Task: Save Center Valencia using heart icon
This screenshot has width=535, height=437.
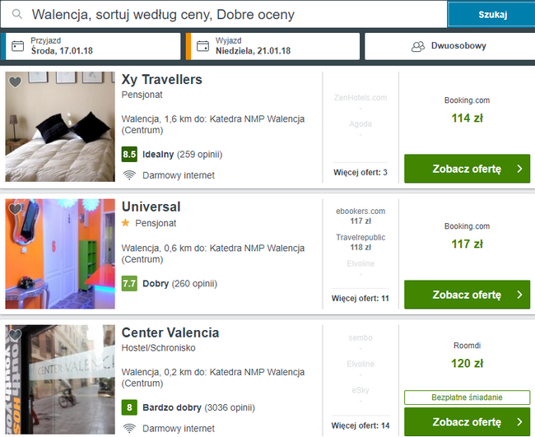Action: point(15,335)
